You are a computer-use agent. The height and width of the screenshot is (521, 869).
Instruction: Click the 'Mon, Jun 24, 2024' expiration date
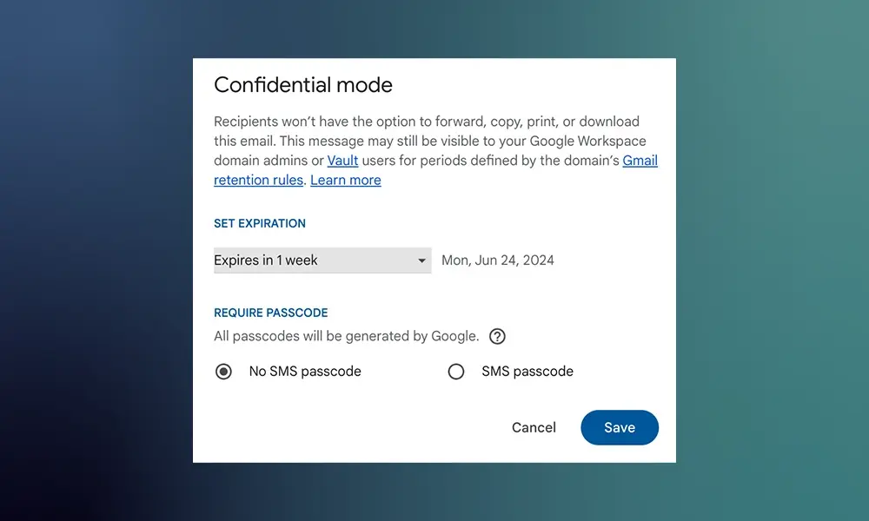coord(497,260)
